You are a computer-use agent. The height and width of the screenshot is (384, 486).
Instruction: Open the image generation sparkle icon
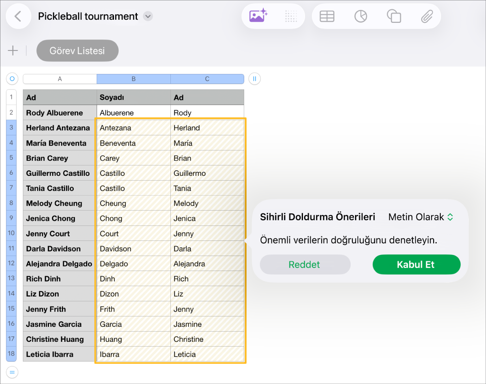258,16
